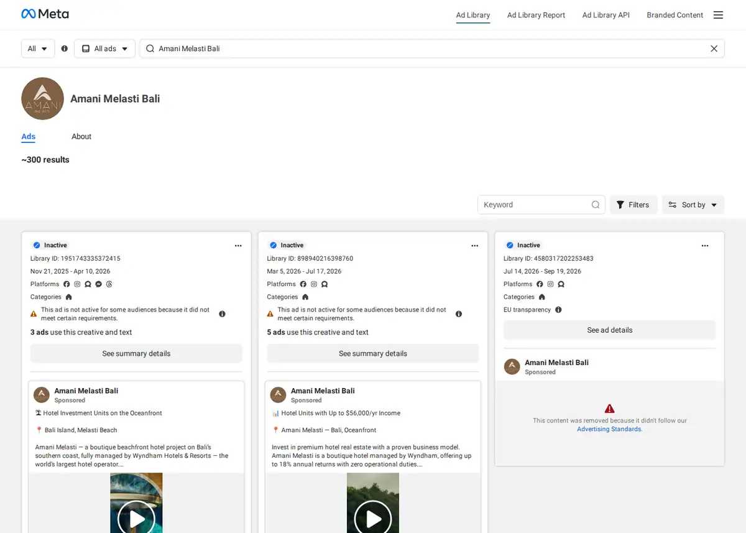Click Messenger platform icon on ad 1951743335372415
746x533 pixels.
pyautogui.click(x=98, y=284)
